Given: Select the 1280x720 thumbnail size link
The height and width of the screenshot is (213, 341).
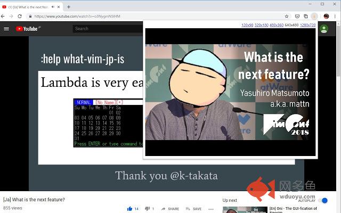Looking at the screenshot, I should [x=308, y=25].
